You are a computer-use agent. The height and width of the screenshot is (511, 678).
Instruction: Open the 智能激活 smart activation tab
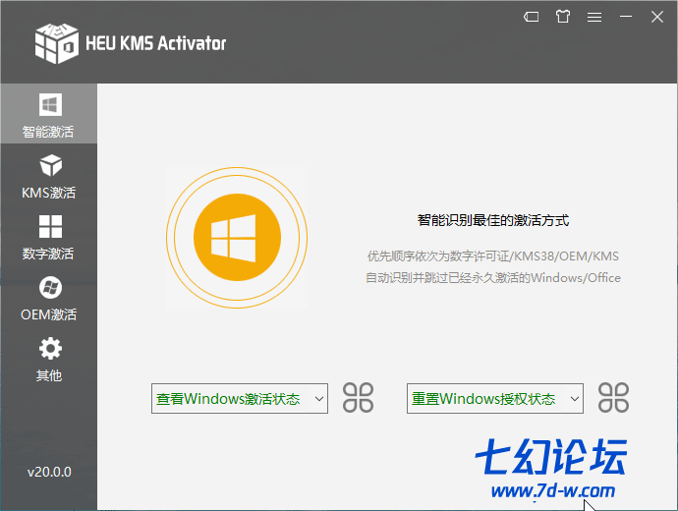pos(49,114)
